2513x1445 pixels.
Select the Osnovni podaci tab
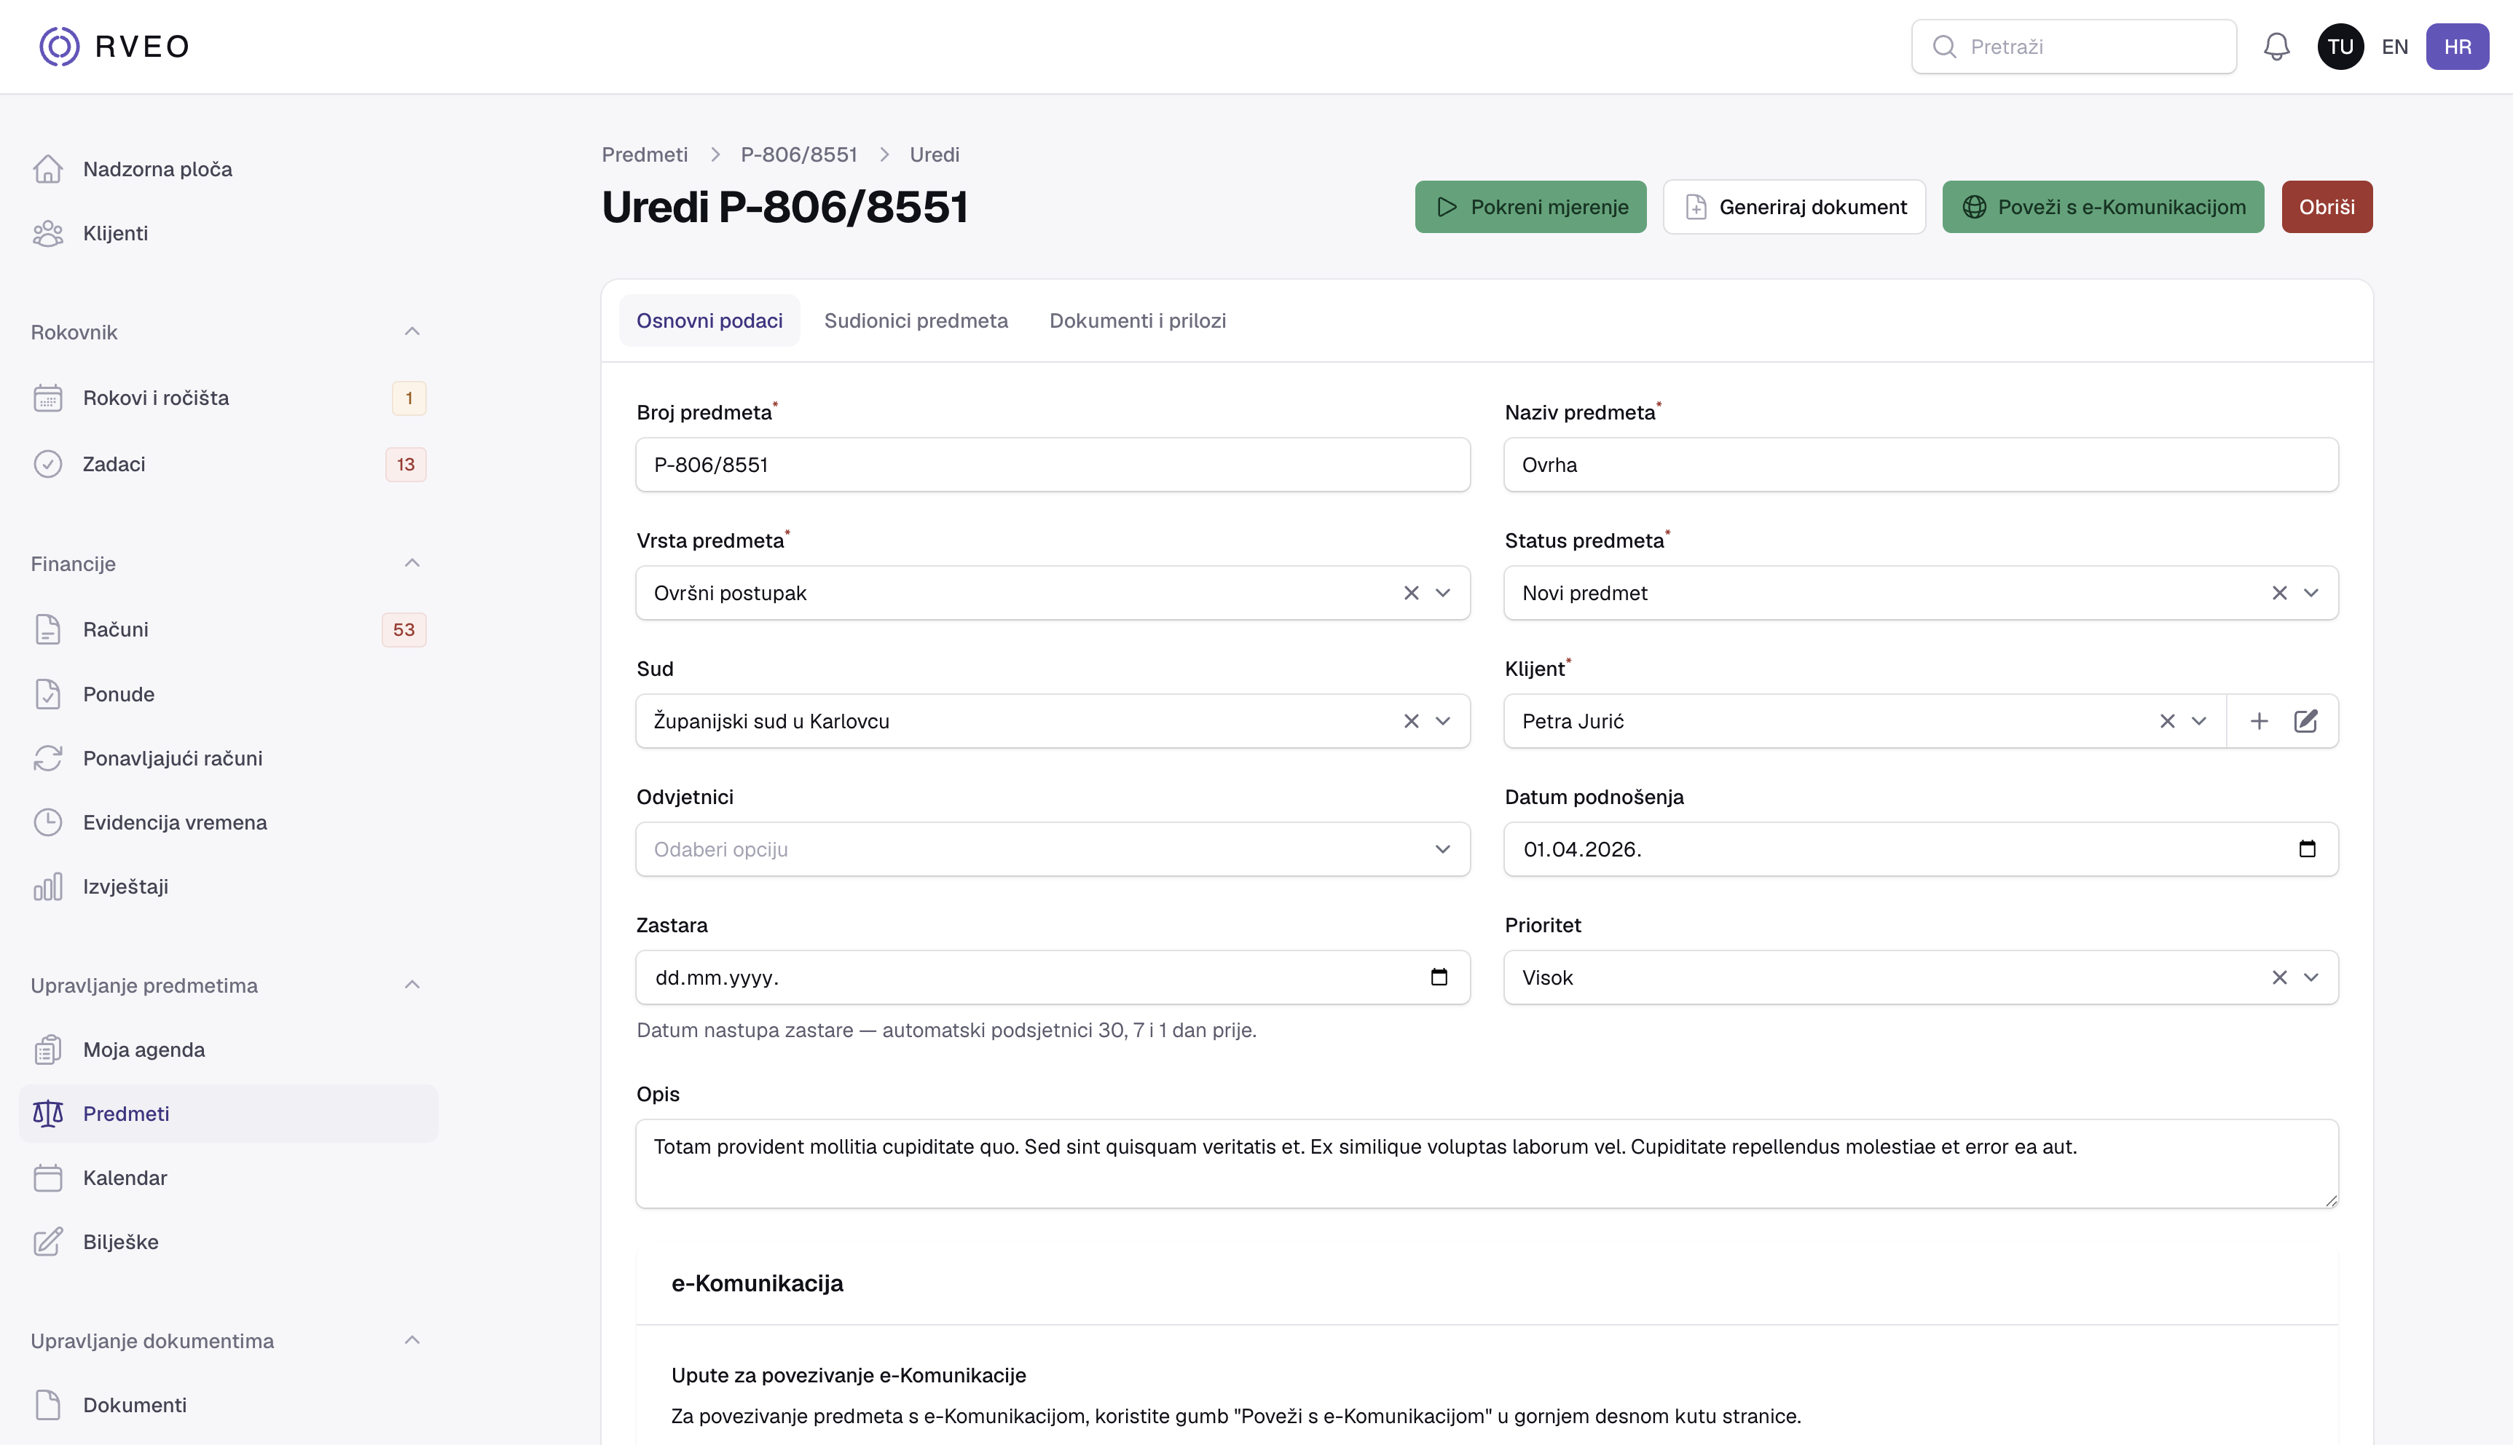[x=709, y=320]
